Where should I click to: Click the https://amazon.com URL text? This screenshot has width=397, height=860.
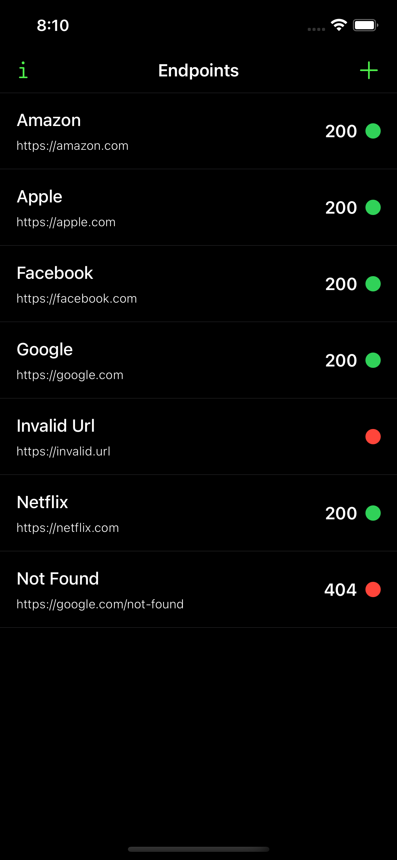coord(73,146)
